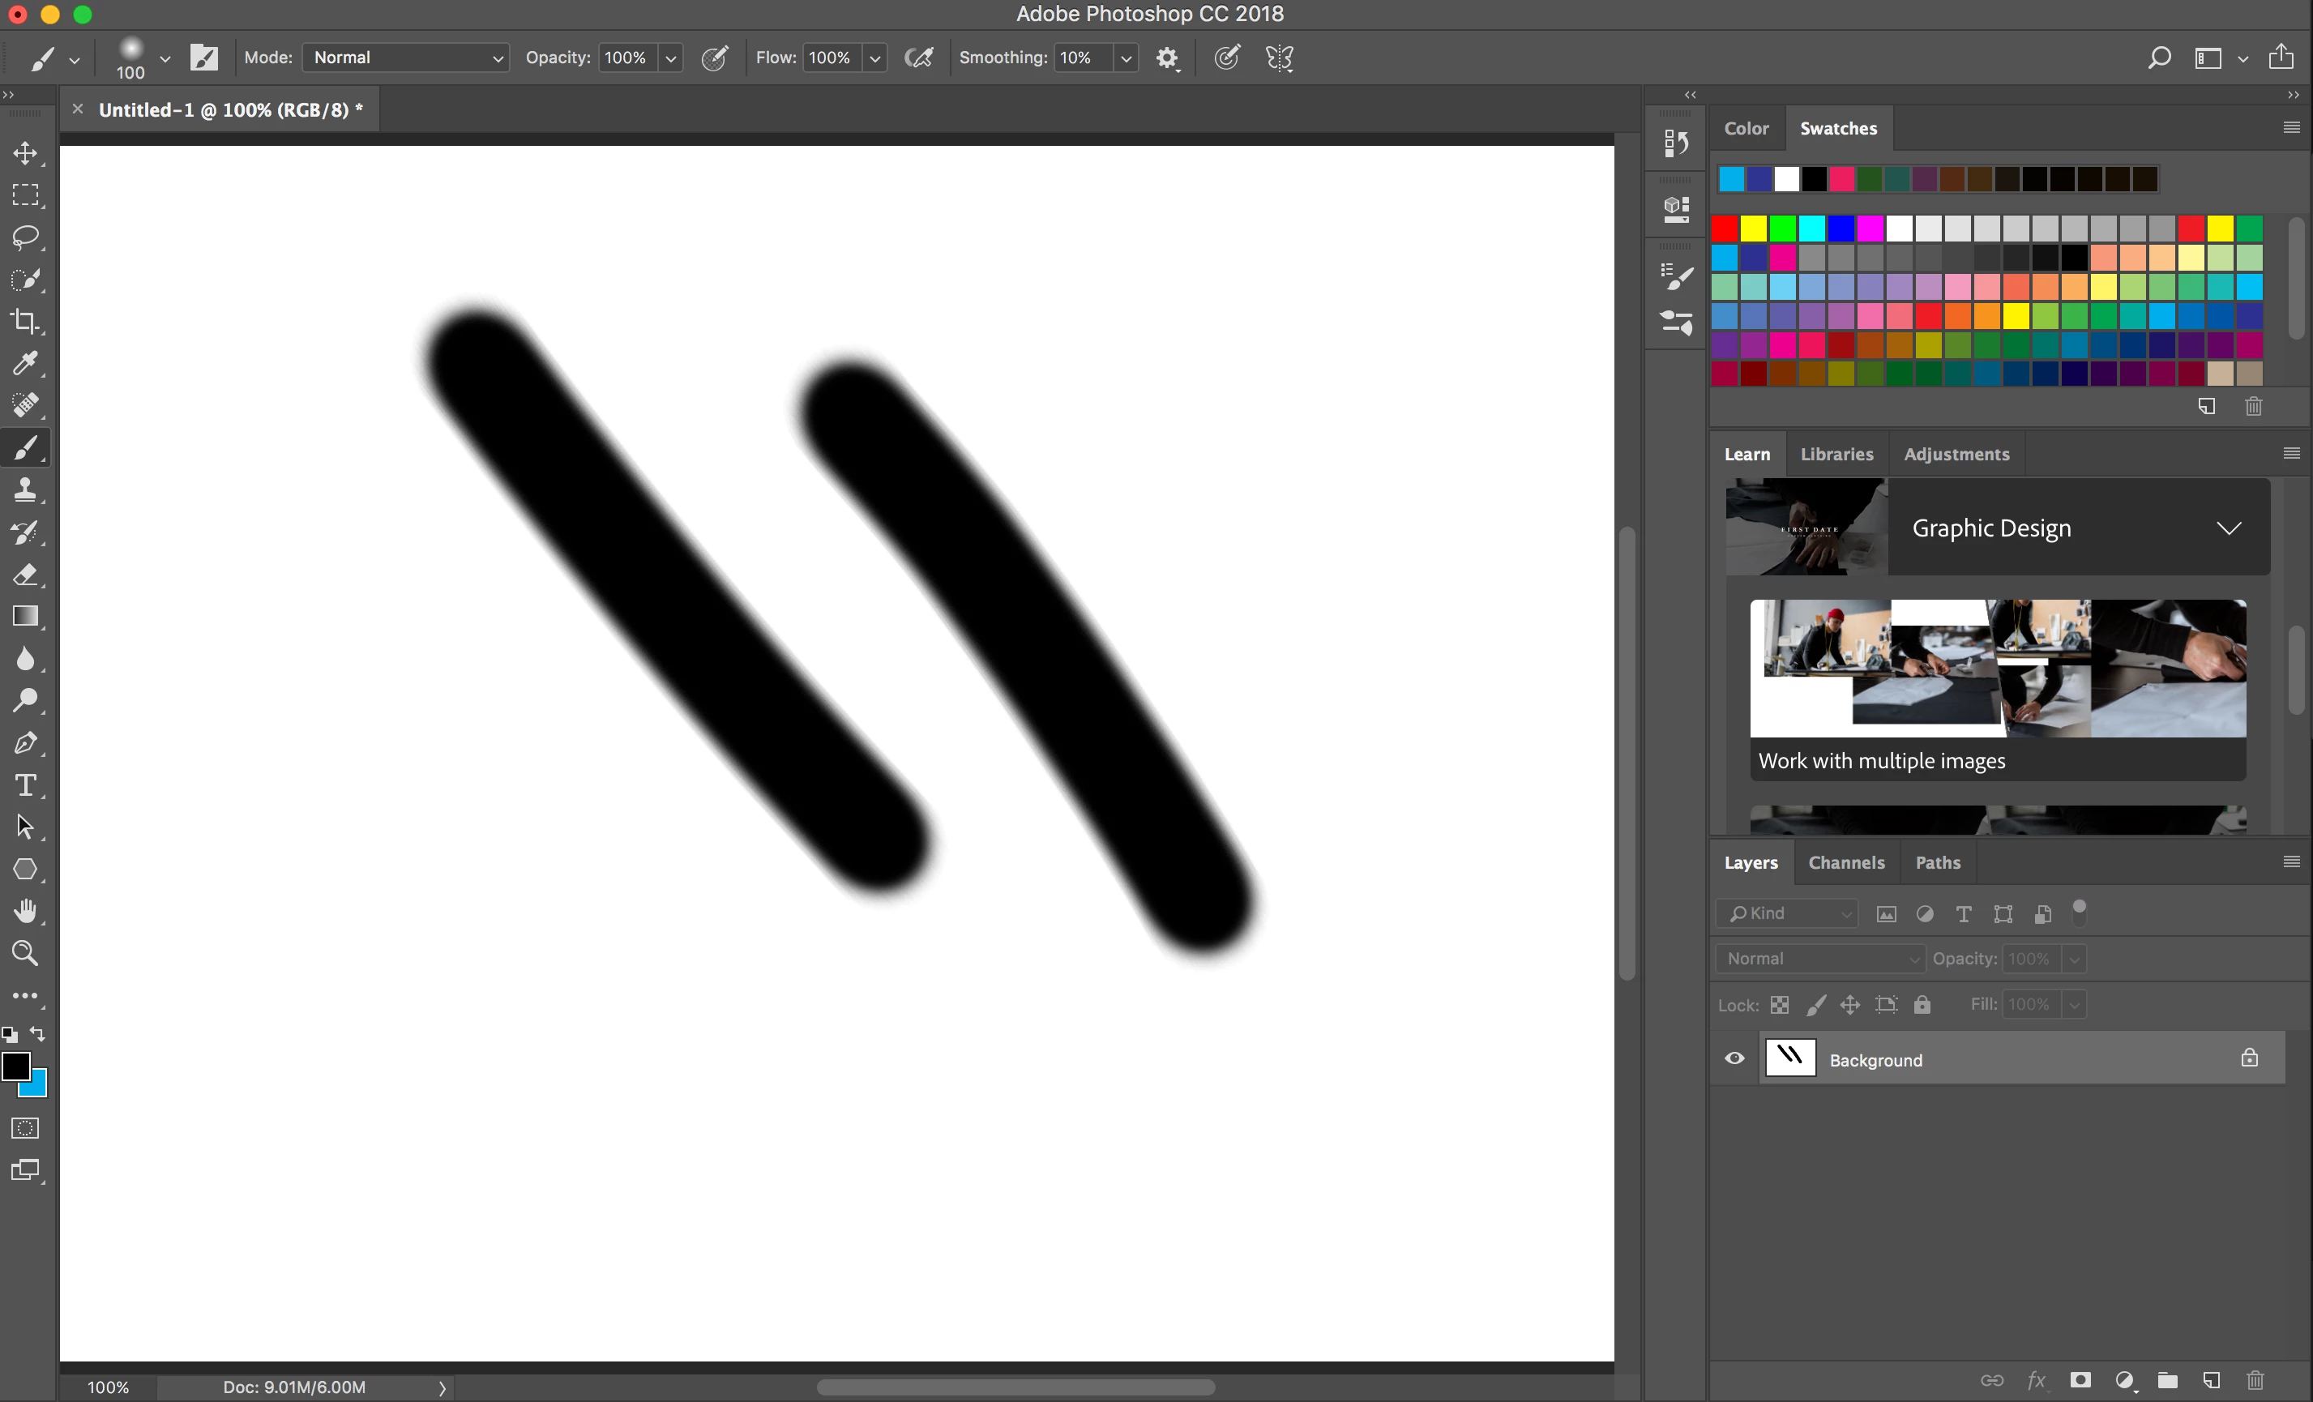Create a new layer
Viewport: 2313px width, 1402px height.
pos(2212,1380)
